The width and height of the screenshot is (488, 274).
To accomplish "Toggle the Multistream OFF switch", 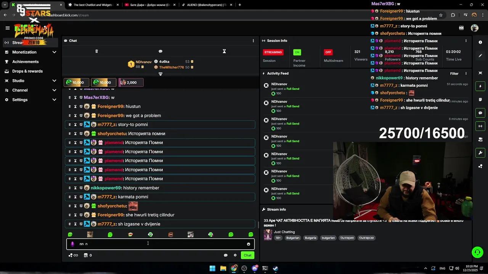I will (x=328, y=52).
